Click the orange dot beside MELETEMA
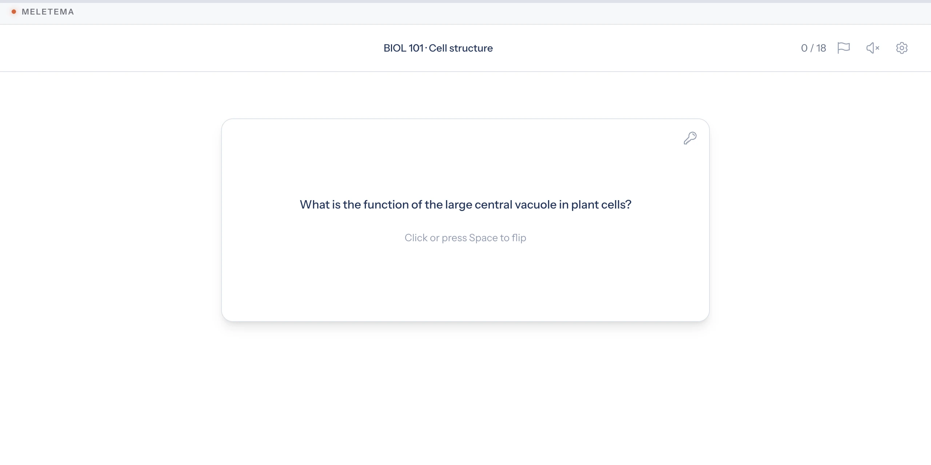931x465 pixels. (14, 12)
